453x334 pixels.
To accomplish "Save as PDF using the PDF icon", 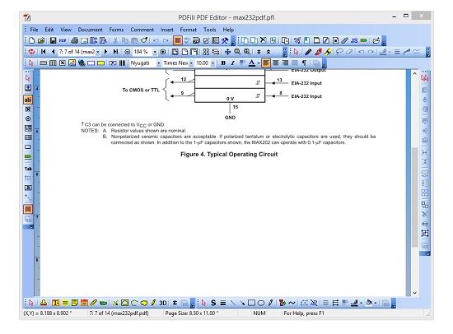I will pos(63,40).
